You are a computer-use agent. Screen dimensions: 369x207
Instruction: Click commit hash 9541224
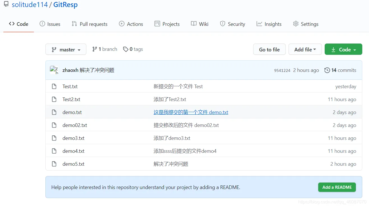[282, 70]
